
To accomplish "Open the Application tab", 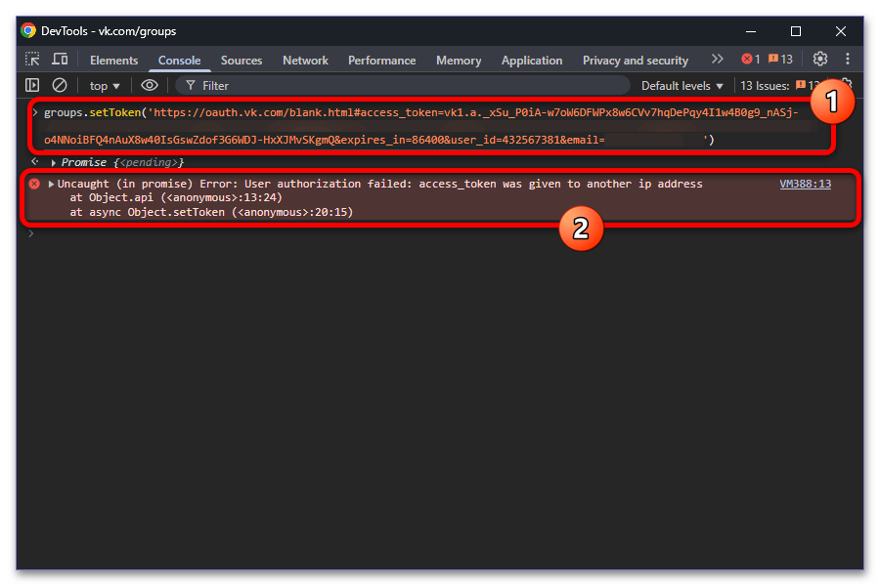I will pyautogui.click(x=532, y=60).
